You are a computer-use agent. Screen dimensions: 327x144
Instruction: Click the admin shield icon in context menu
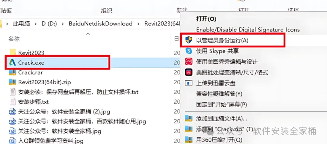pos(189,40)
